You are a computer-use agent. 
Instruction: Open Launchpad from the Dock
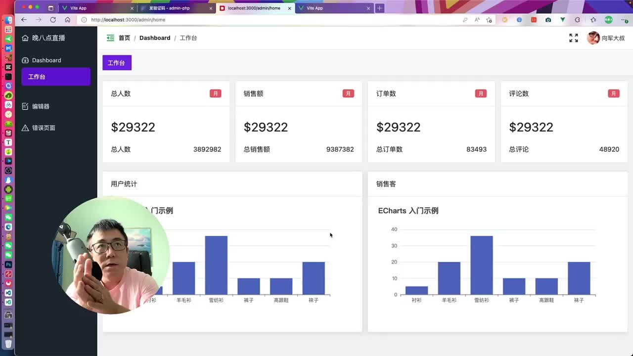[8, 30]
